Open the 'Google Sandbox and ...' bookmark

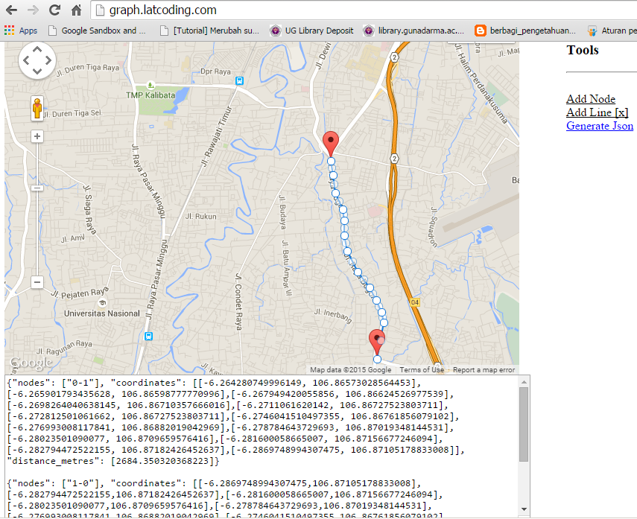coord(97,31)
